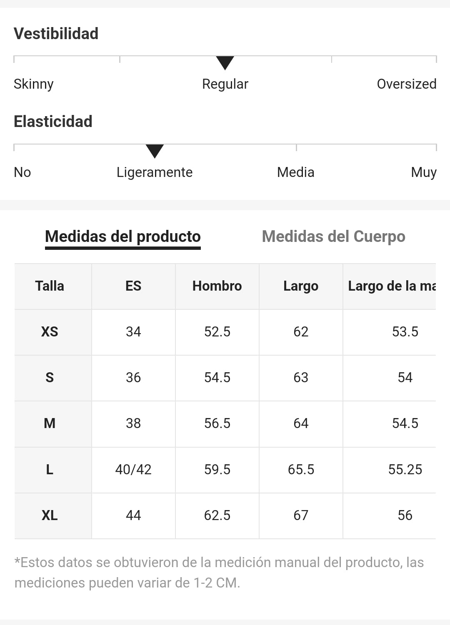450x625 pixels.
Task: Click the Hombro column header
Action: [x=217, y=286]
